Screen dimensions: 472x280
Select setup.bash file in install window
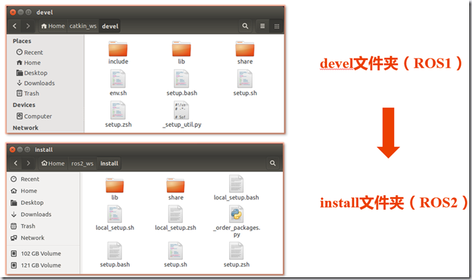[x=115, y=254]
